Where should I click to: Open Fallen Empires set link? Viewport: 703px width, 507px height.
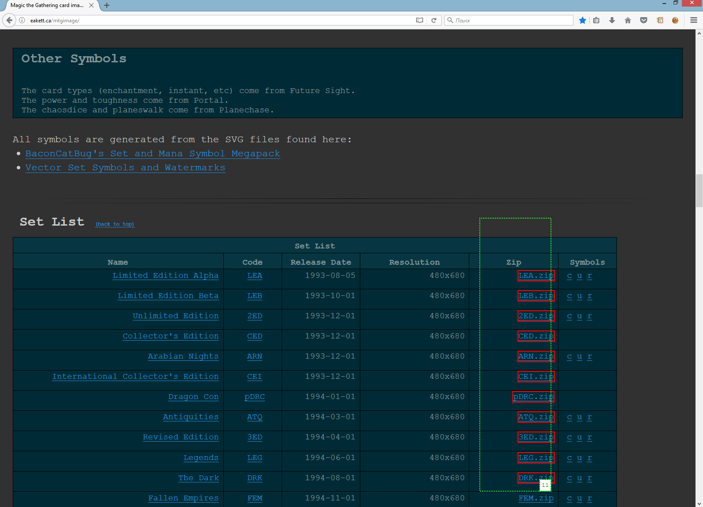coord(183,498)
